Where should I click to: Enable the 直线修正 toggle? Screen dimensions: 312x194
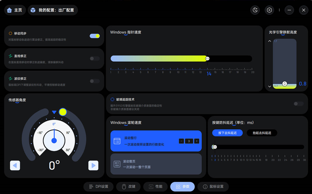[x=95, y=58]
